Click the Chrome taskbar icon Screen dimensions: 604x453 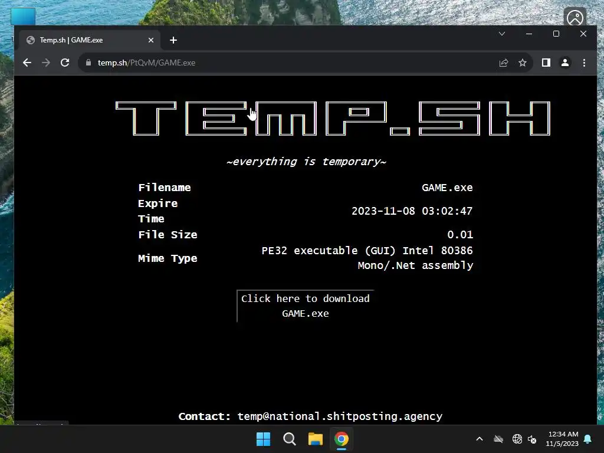pyautogui.click(x=342, y=439)
